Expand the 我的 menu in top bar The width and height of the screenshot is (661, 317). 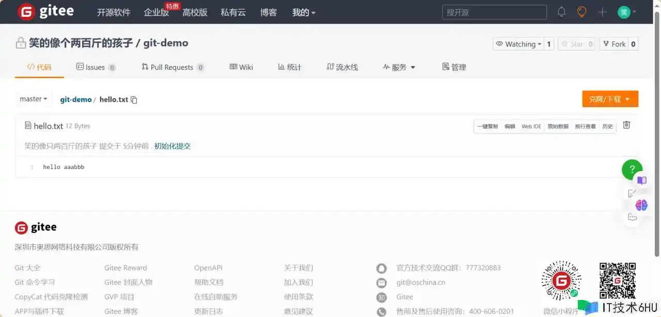[x=304, y=12]
